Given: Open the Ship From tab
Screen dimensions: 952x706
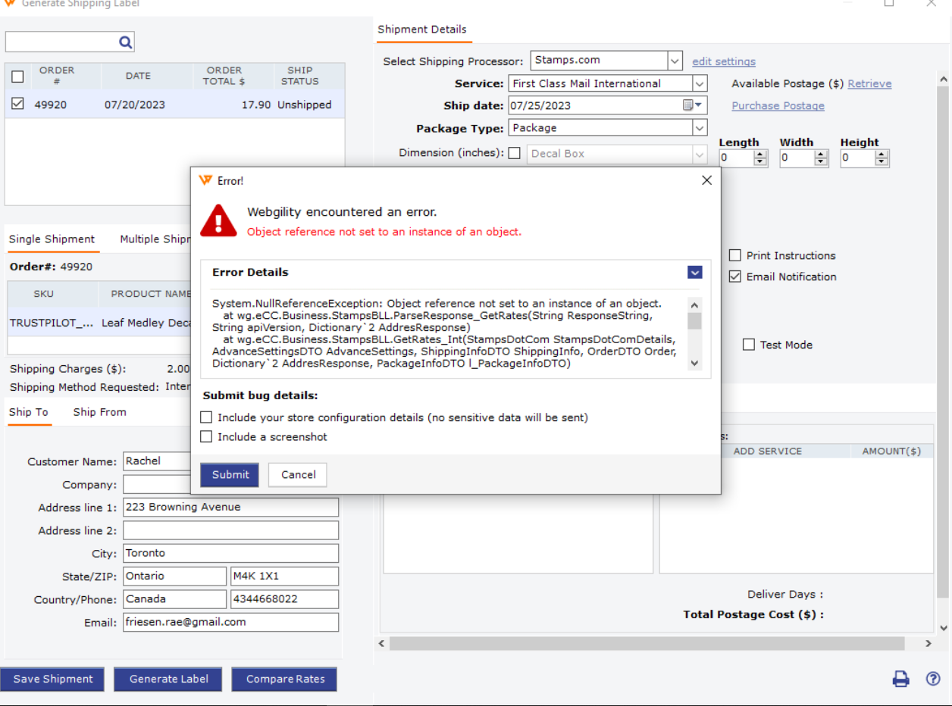Looking at the screenshot, I should coord(100,412).
